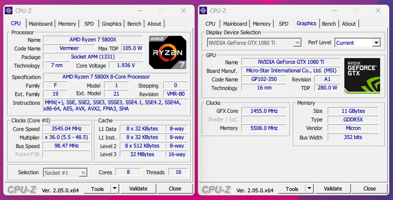Click GPU TDP value 280.0 W

pyautogui.click(x=327, y=88)
